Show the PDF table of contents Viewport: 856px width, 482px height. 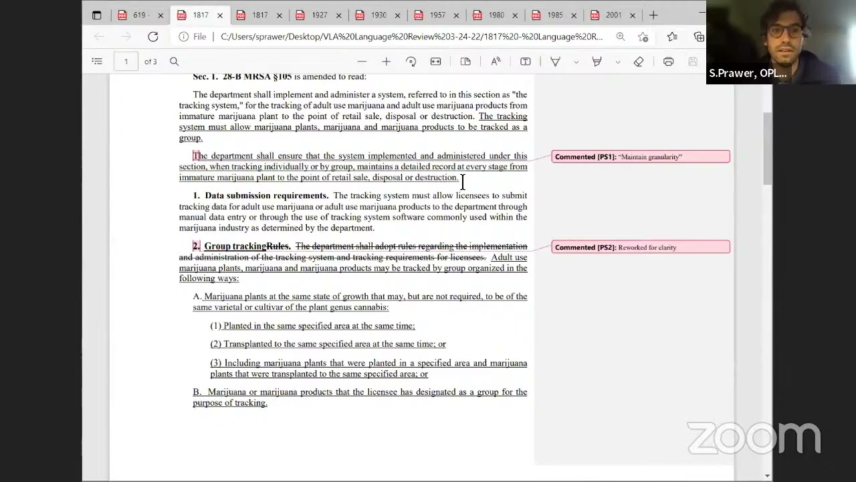tap(97, 62)
